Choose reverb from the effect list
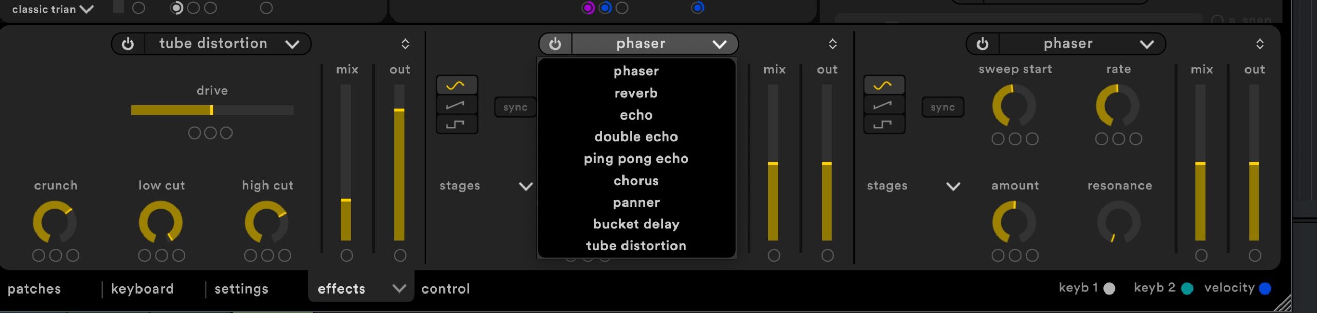This screenshot has height=313, width=1317. [x=636, y=93]
